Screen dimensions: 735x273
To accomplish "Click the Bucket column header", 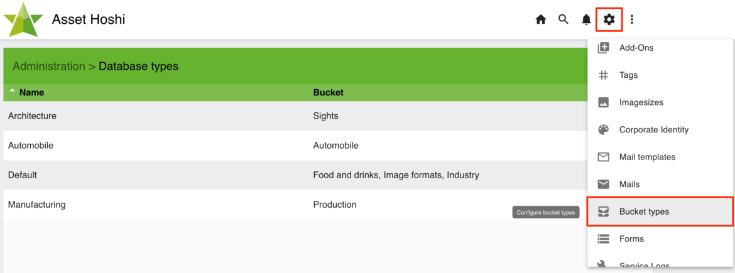I will point(328,93).
